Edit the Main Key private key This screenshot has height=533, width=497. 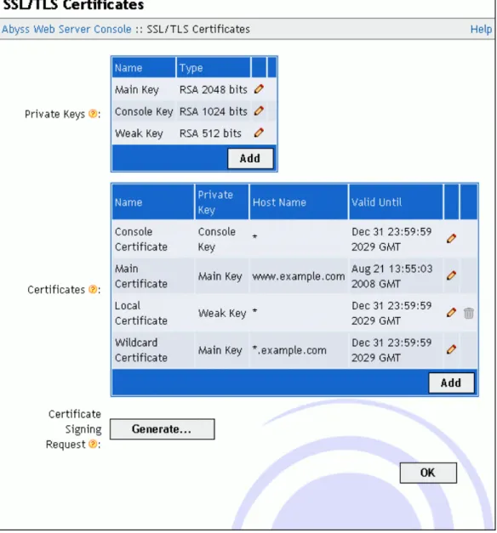259,89
